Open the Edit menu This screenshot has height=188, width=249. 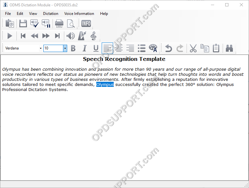(x=20, y=14)
